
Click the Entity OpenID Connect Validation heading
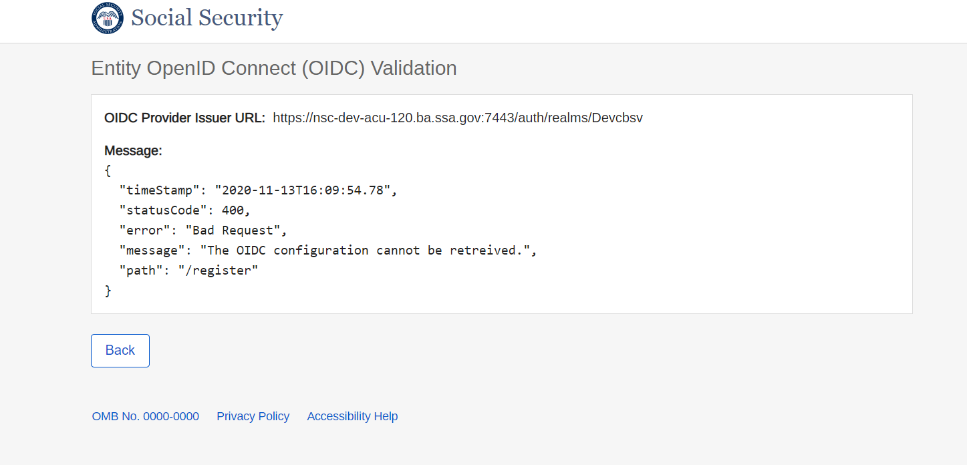tap(274, 68)
